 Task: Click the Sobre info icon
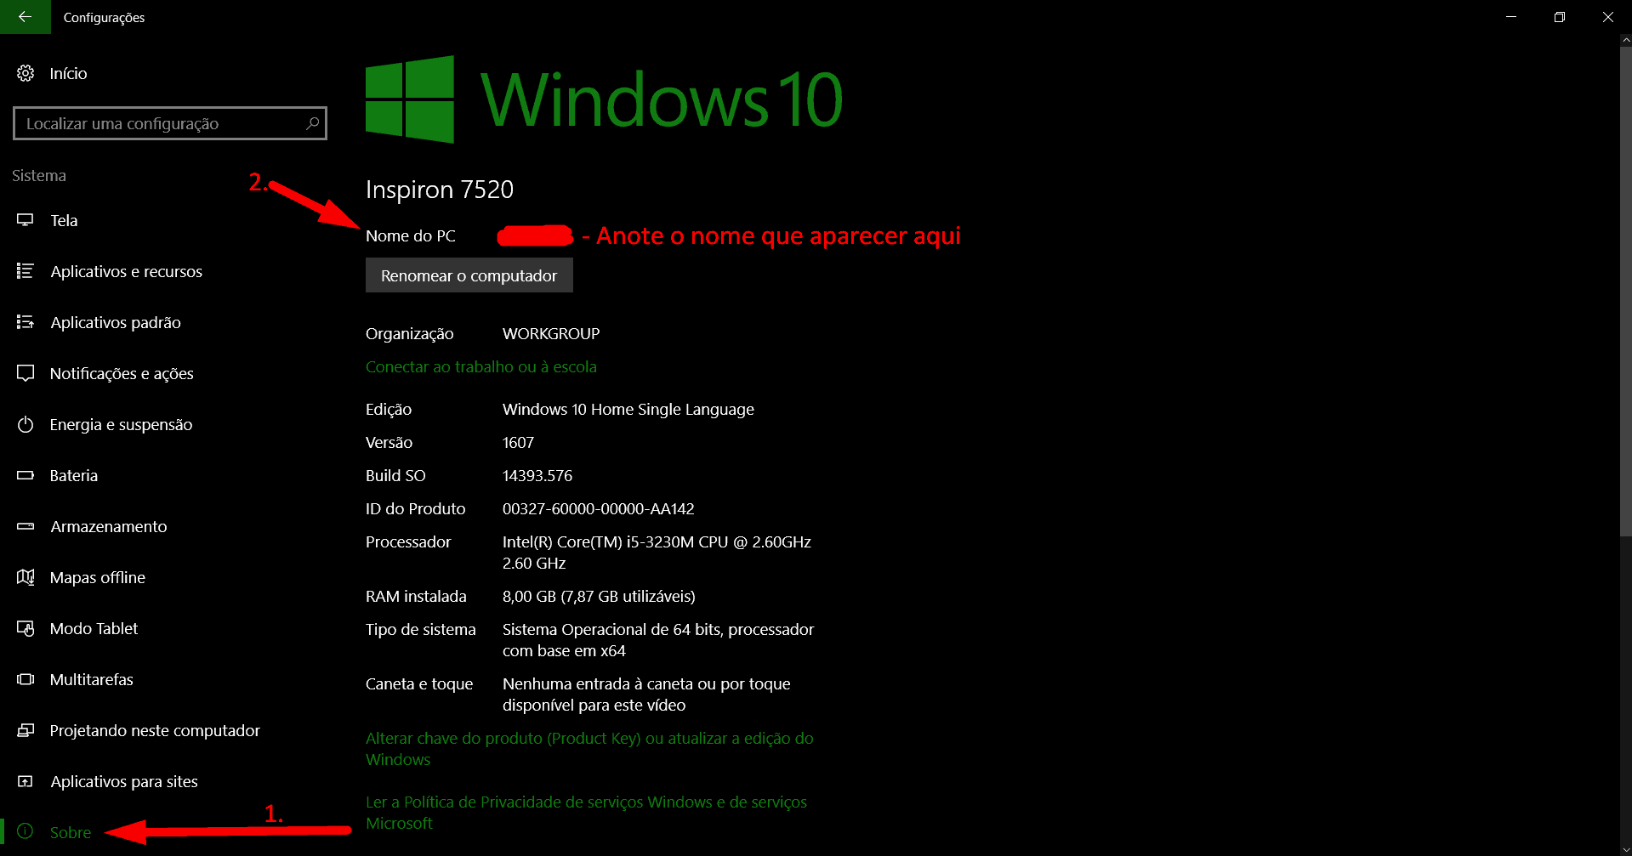pos(26,831)
